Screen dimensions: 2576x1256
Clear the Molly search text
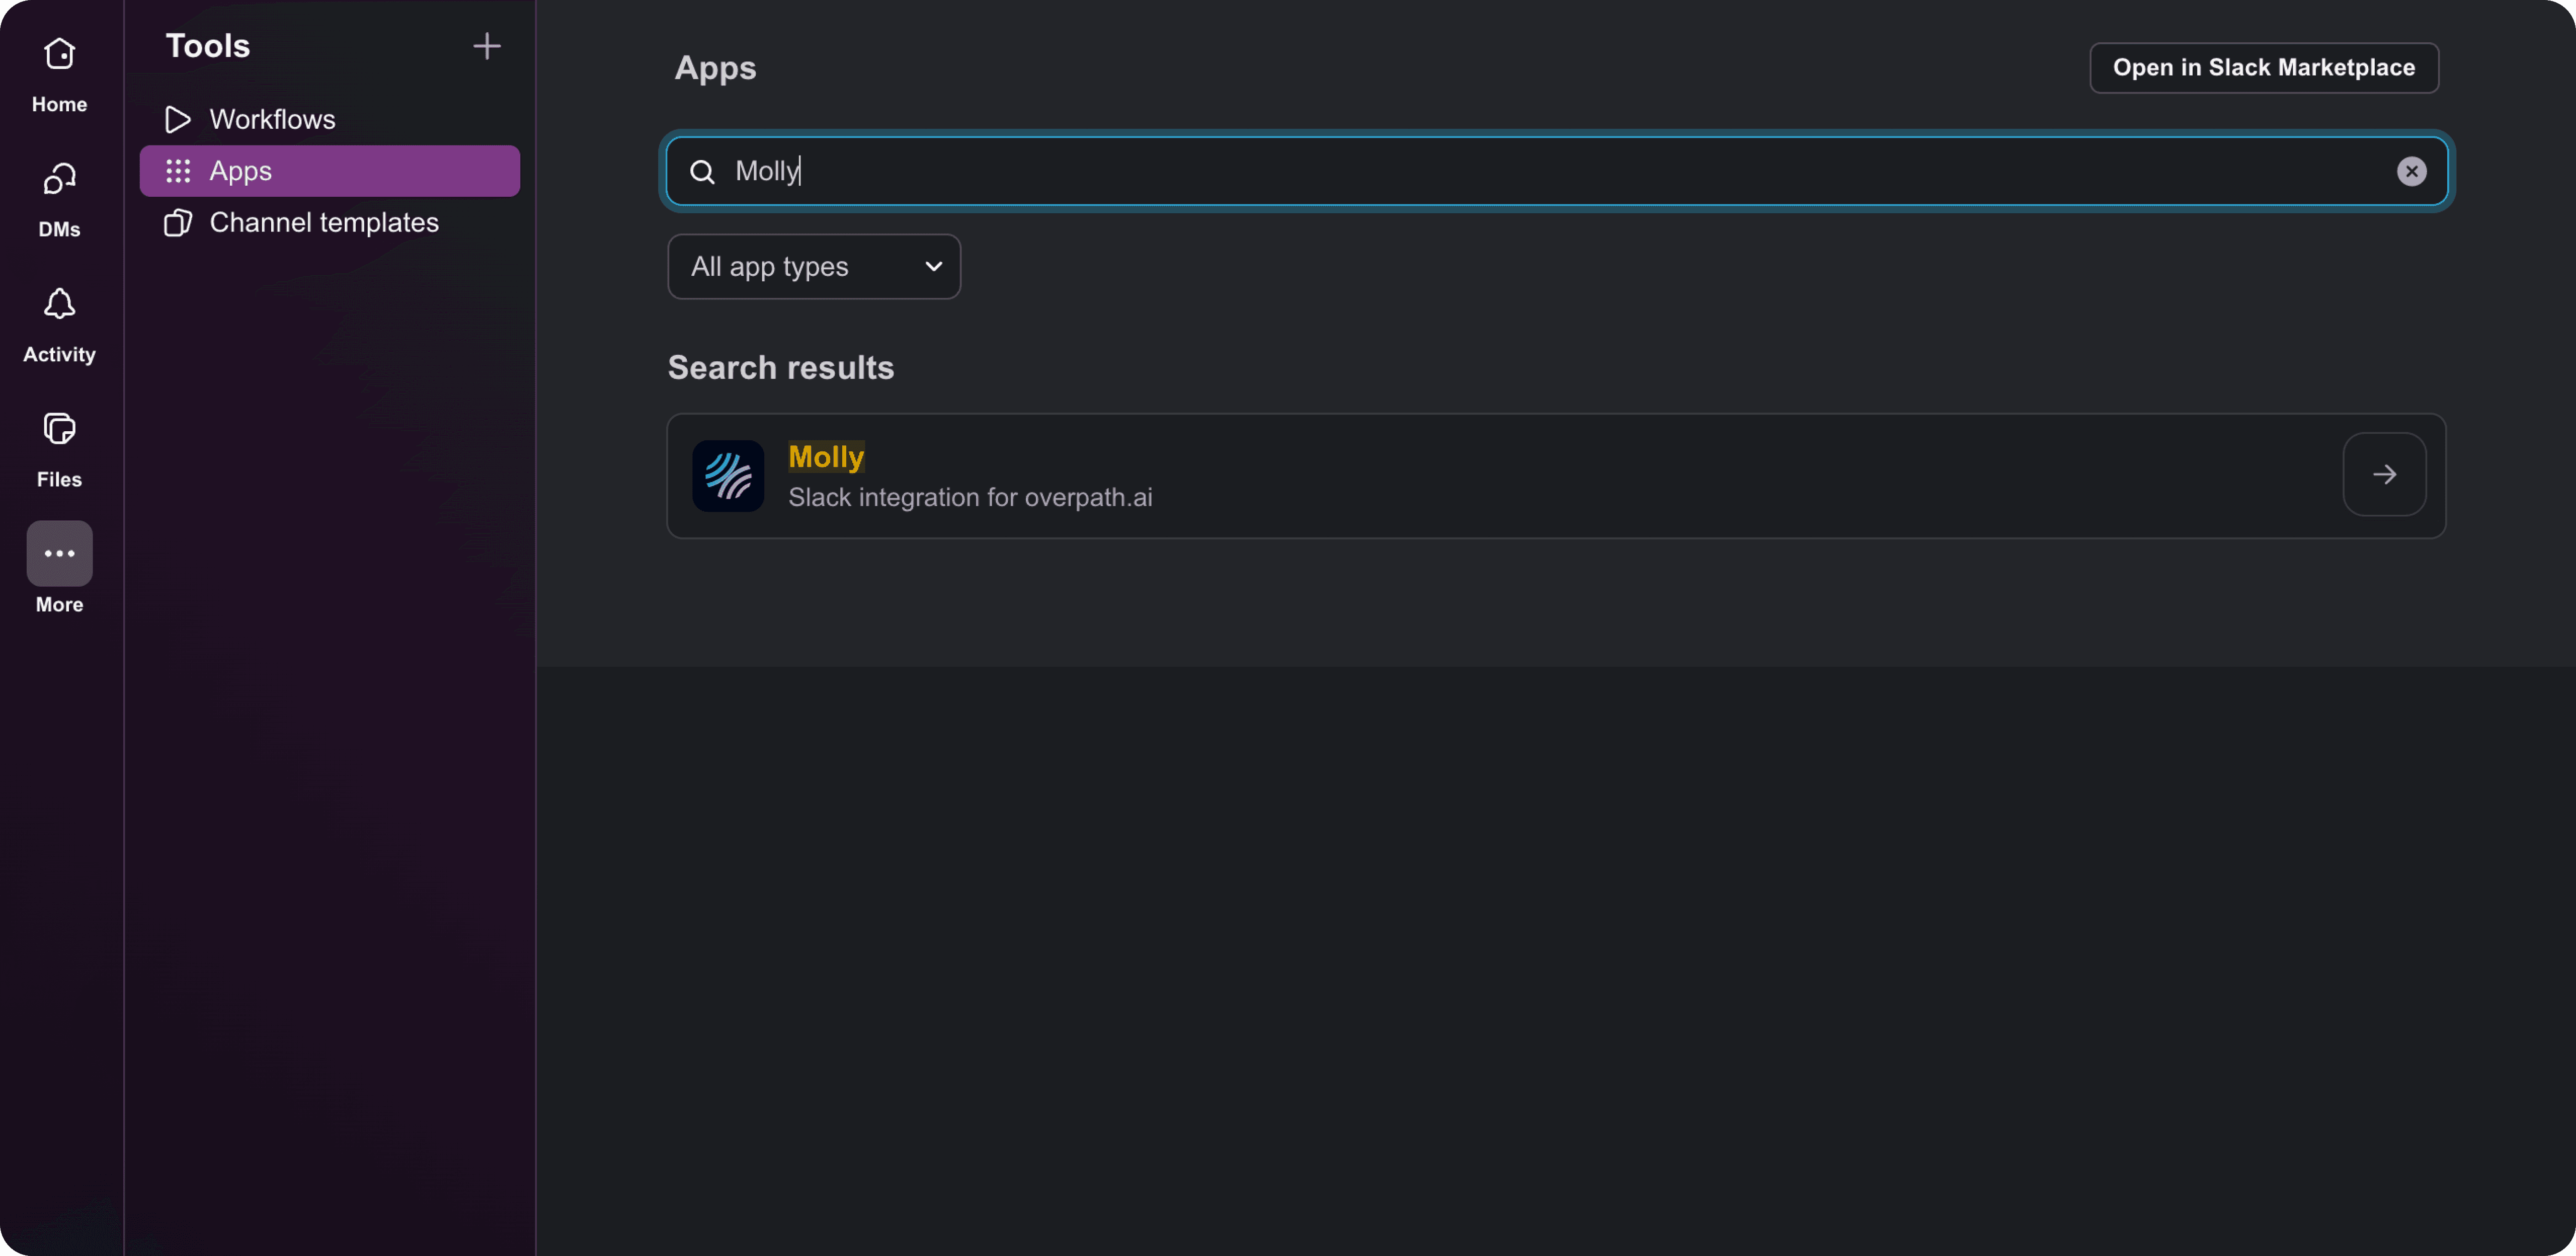pyautogui.click(x=2411, y=171)
